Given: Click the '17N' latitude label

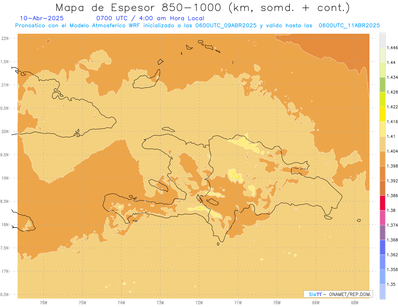Looking at the screenshot, I should [5, 271].
